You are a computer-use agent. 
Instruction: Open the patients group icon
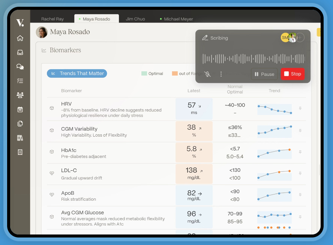pos(20,95)
